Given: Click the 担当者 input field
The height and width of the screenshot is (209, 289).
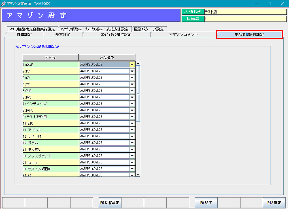Looking at the screenshot, I should coord(245,19).
